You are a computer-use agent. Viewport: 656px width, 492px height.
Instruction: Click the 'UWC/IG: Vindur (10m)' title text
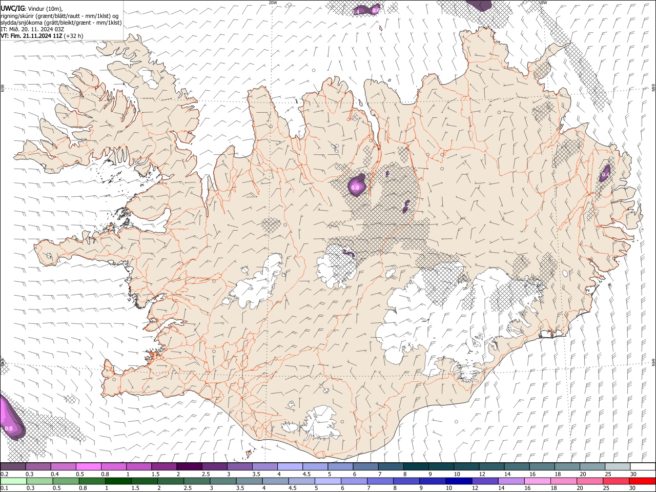click(32, 9)
